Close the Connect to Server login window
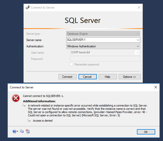163x141 pixels. point(139,7)
